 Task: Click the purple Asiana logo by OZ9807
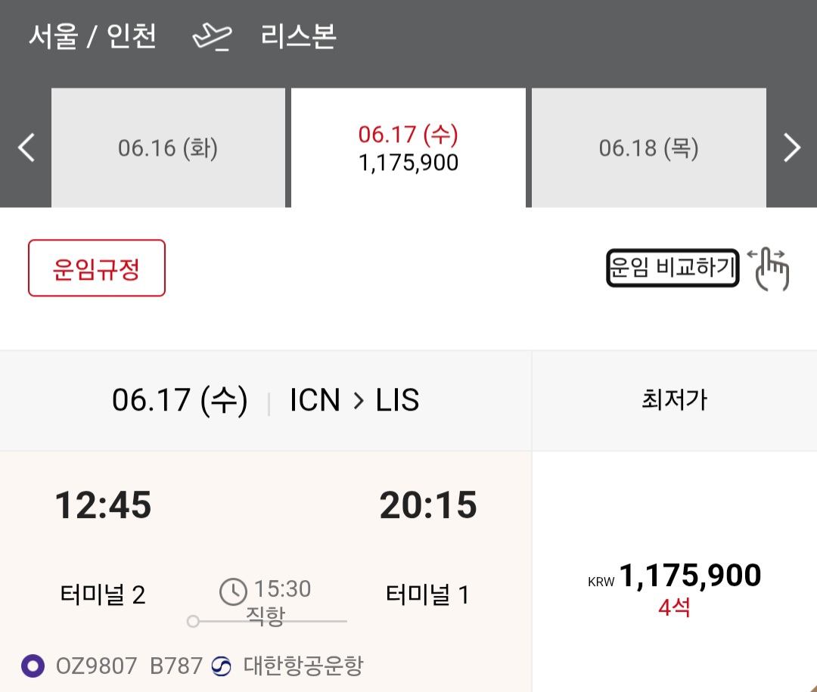(x=33, y=666)
